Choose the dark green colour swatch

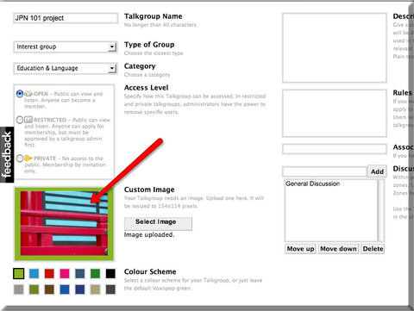(x=95, y=274)
